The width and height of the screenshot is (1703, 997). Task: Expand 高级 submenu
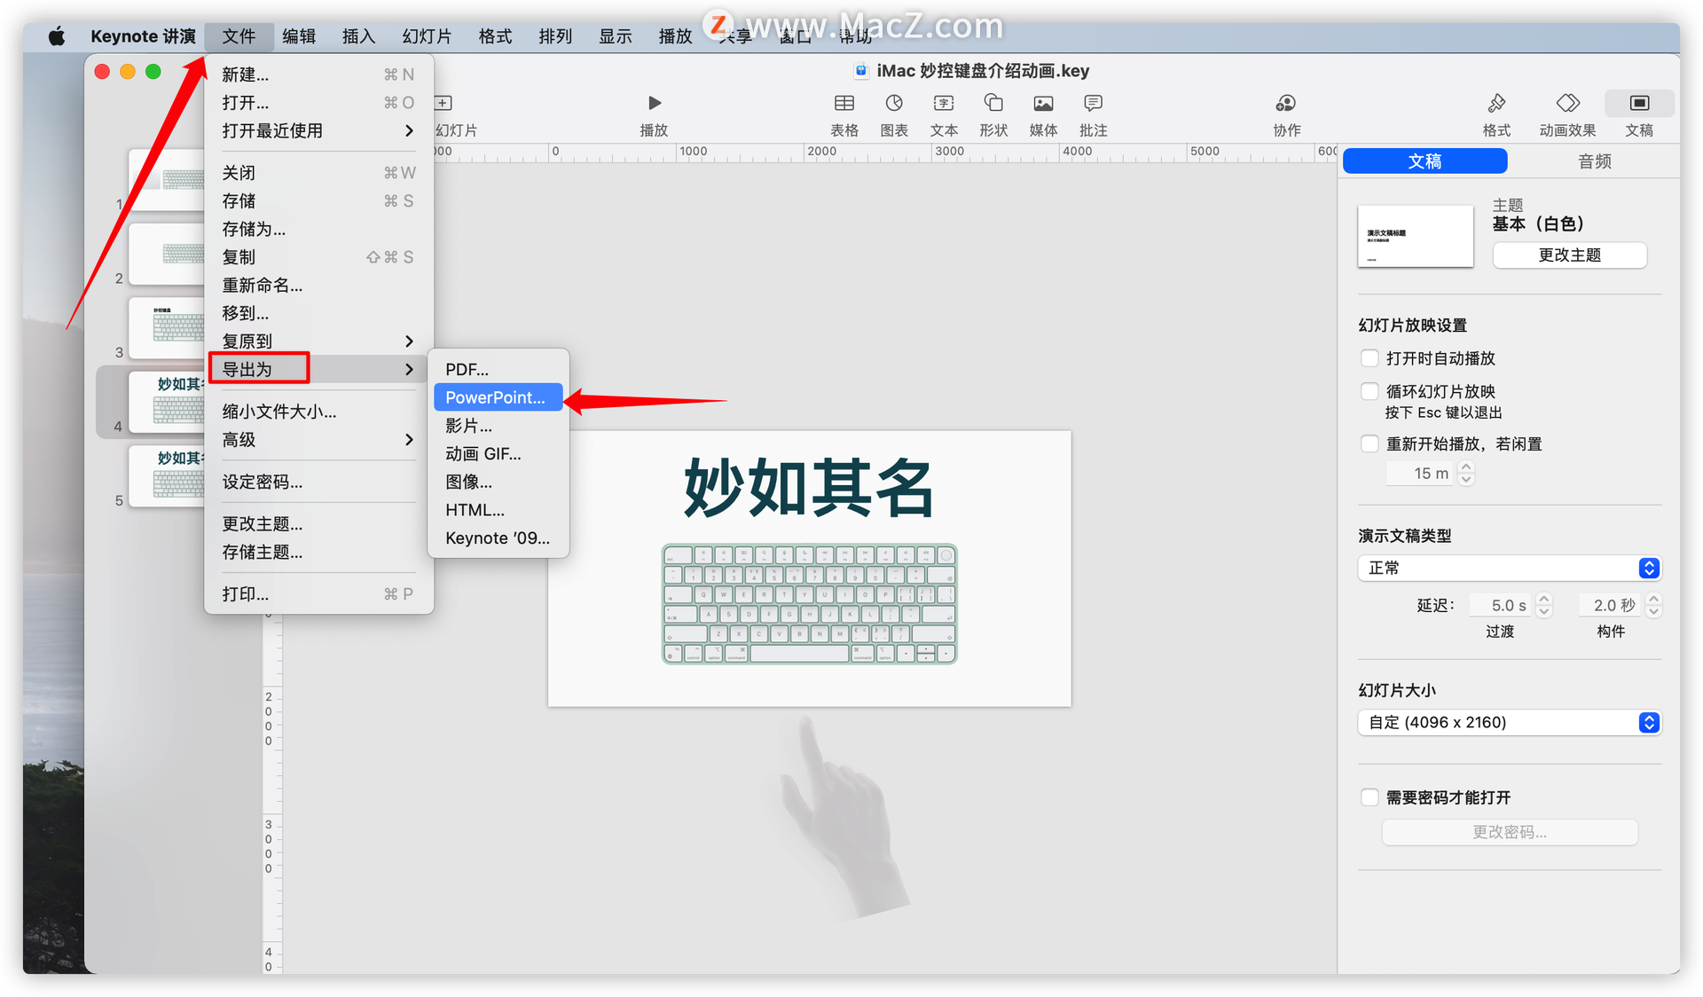318,440
